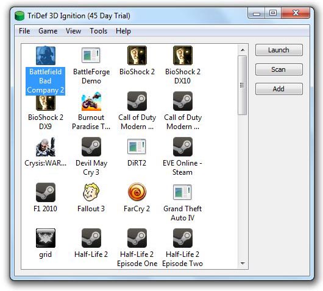Select the BattleForge Demo game icon

(91, 55)
